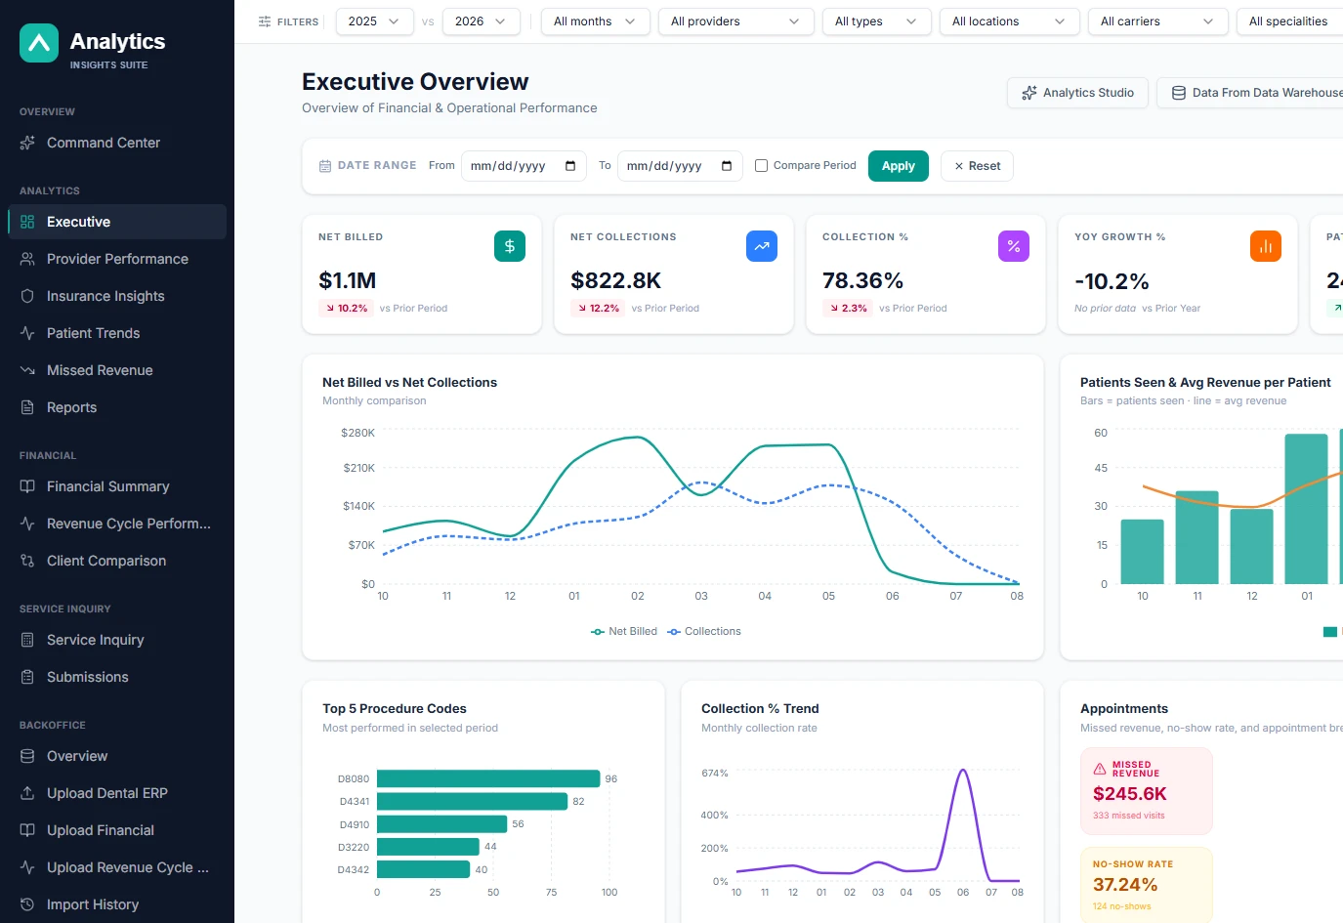This screenshot has width=1343, height=923.
Task: Click the Upload Dental ERP upload icon
Action: tap(27, 793)
